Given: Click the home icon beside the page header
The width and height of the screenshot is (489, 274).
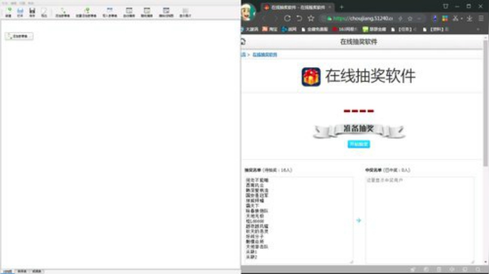Looking at the screenshot, I should pyautogui.click(x=243, y=41).
